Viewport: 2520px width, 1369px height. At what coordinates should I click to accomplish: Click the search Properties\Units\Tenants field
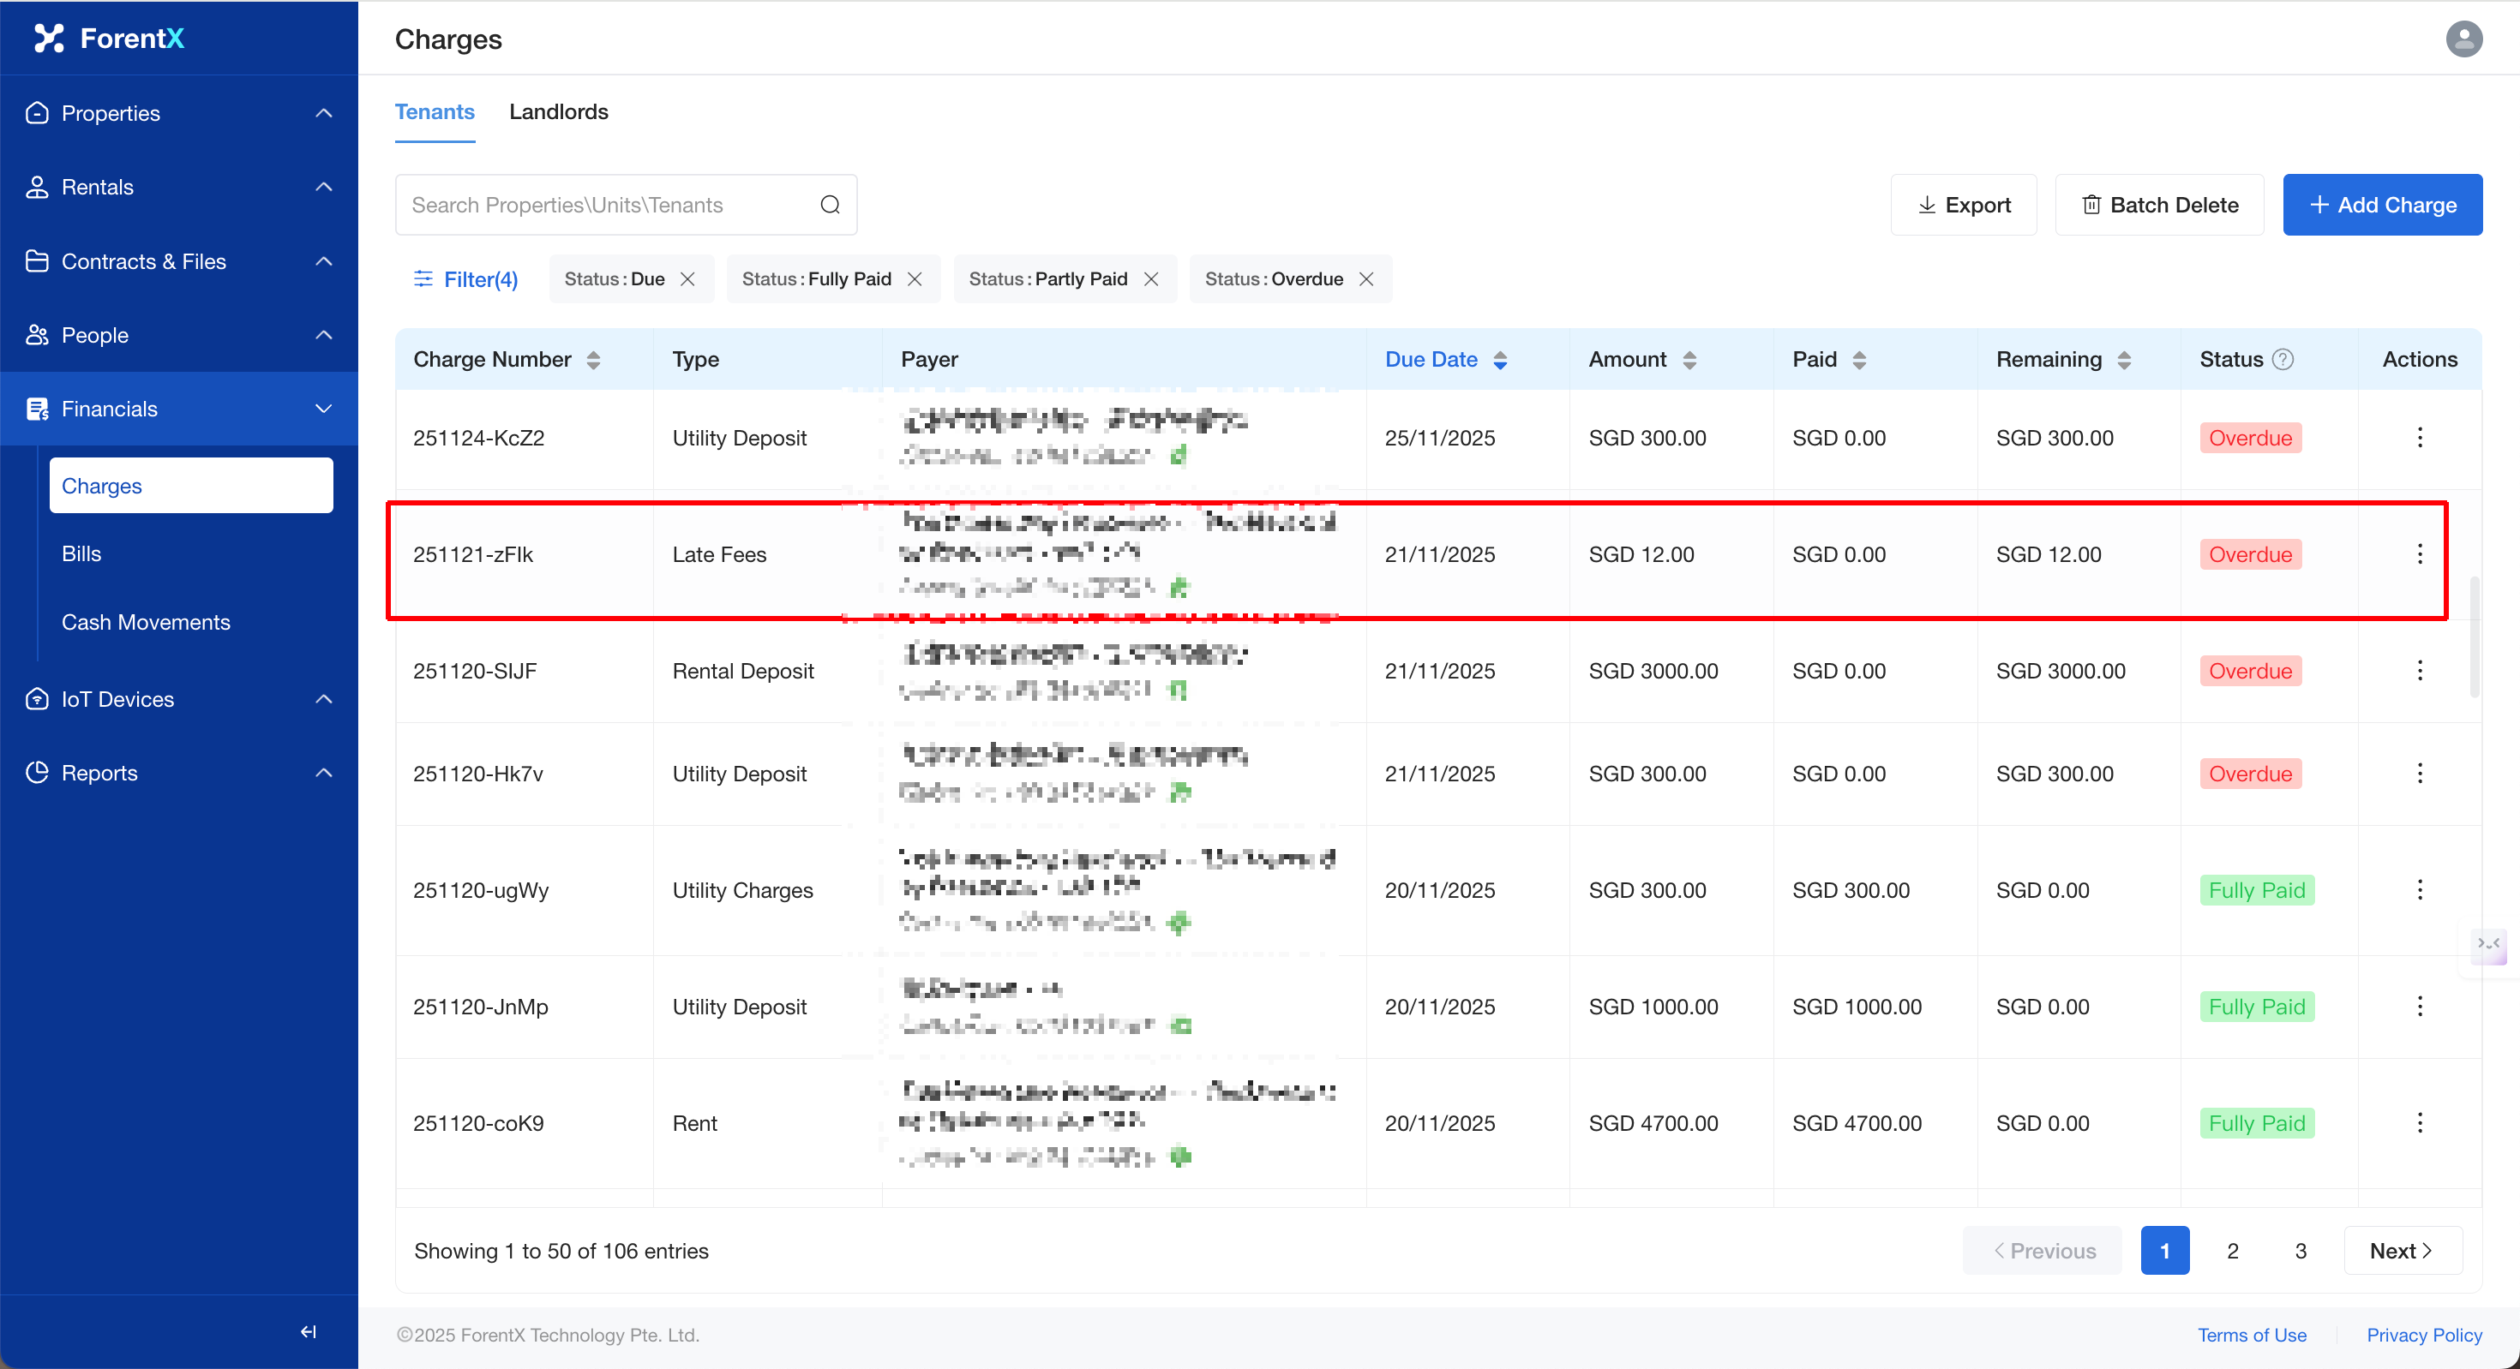tap(607, 206)
